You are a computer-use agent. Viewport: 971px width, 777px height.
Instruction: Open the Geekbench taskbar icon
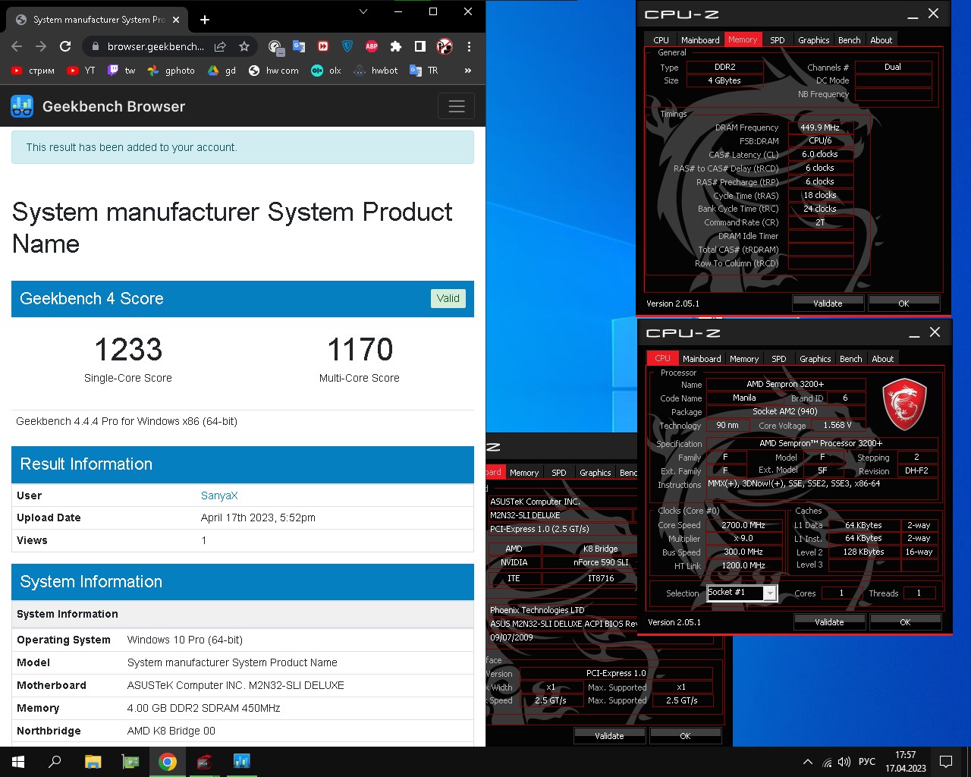(x=242, y=762)
